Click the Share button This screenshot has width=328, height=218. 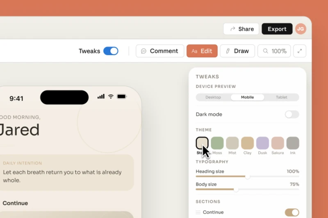[x=241, y=29]
